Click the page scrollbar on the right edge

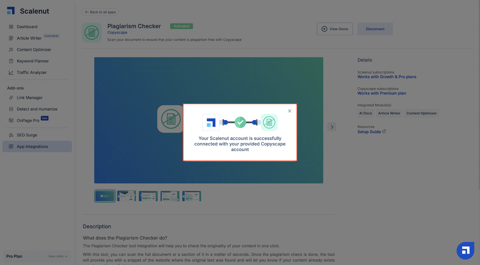(479, 95)
